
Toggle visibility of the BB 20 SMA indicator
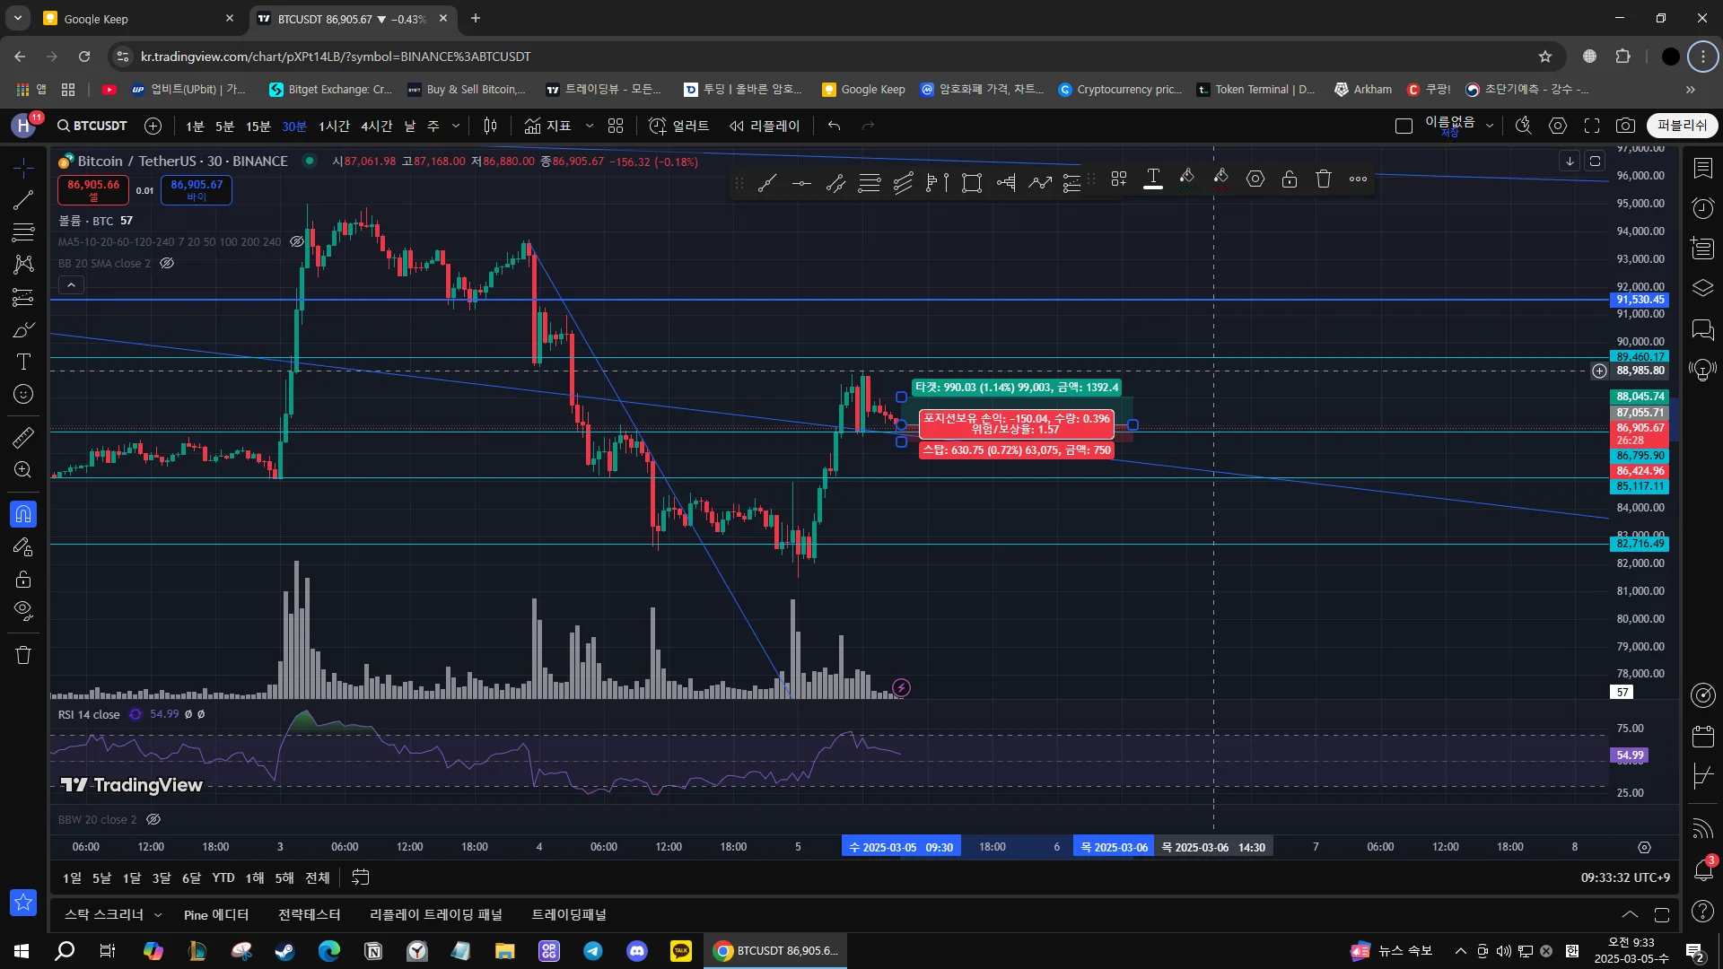point(167,263)
